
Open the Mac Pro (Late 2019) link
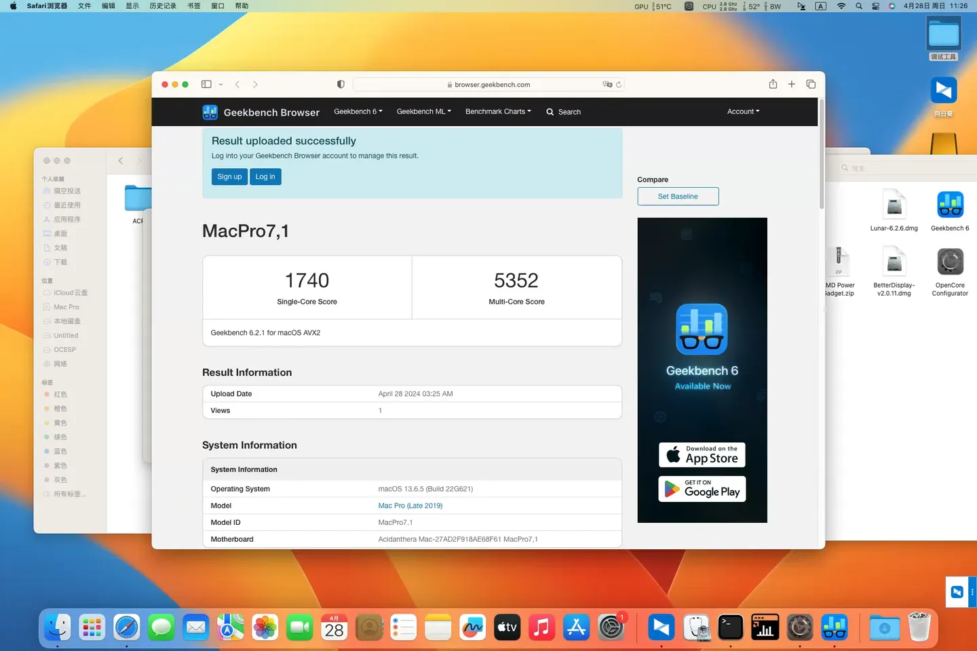click(x=410, y=506)
